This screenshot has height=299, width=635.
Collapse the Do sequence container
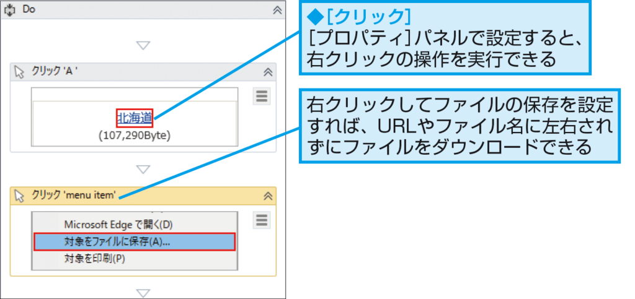[277, 10]
